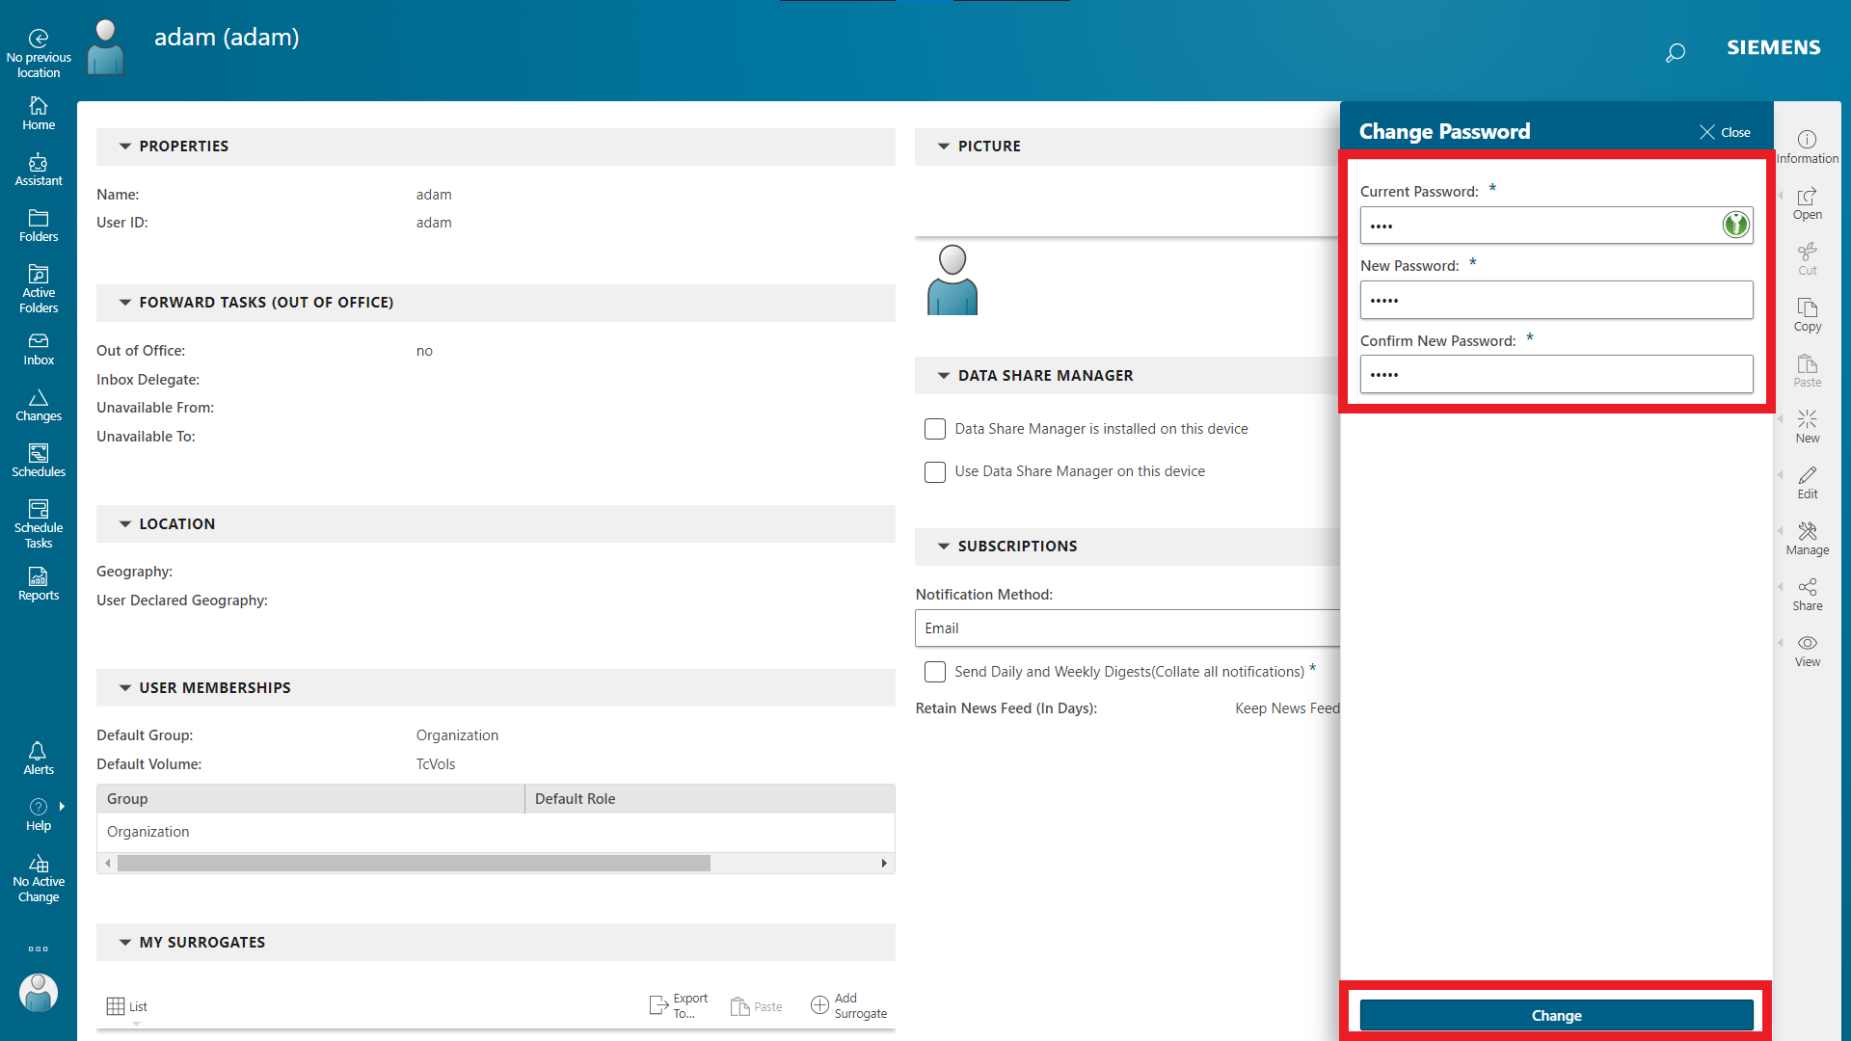Click the horizontal scrollbar under the Group table
1851x1041 pixels.
tap(414, 864)
